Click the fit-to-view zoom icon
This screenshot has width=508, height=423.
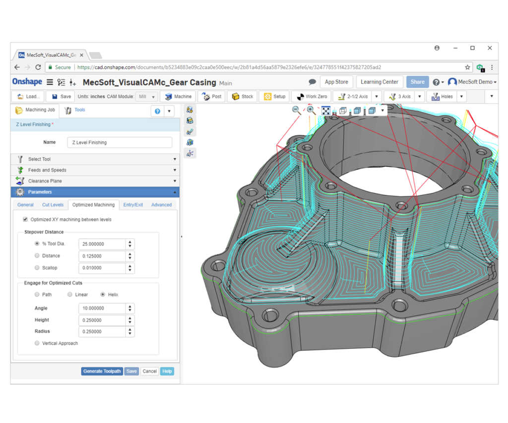coord(325,111)
